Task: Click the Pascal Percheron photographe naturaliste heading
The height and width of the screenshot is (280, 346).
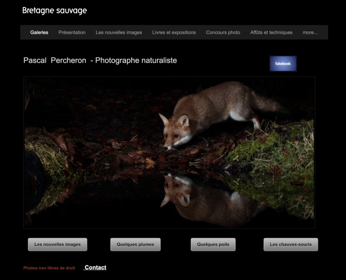Action: (x=100, y=60)
